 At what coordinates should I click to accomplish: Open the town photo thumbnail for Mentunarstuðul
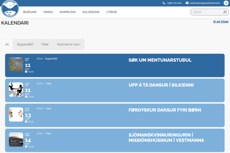pos(16,65)
